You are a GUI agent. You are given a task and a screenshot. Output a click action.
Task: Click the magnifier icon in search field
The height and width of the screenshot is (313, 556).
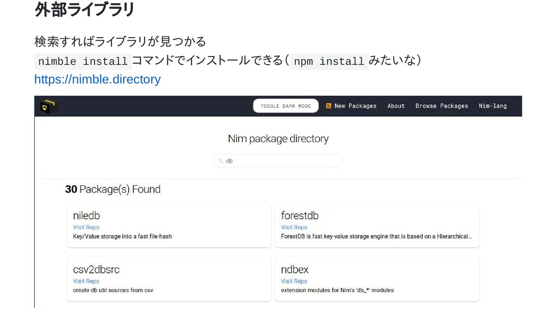coord(220,161)
